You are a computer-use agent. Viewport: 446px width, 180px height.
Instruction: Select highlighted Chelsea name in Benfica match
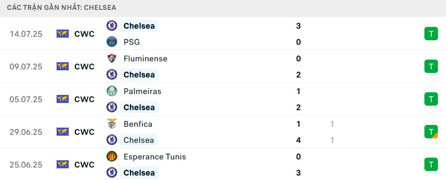pyautogui.click(x=139, y=140)
